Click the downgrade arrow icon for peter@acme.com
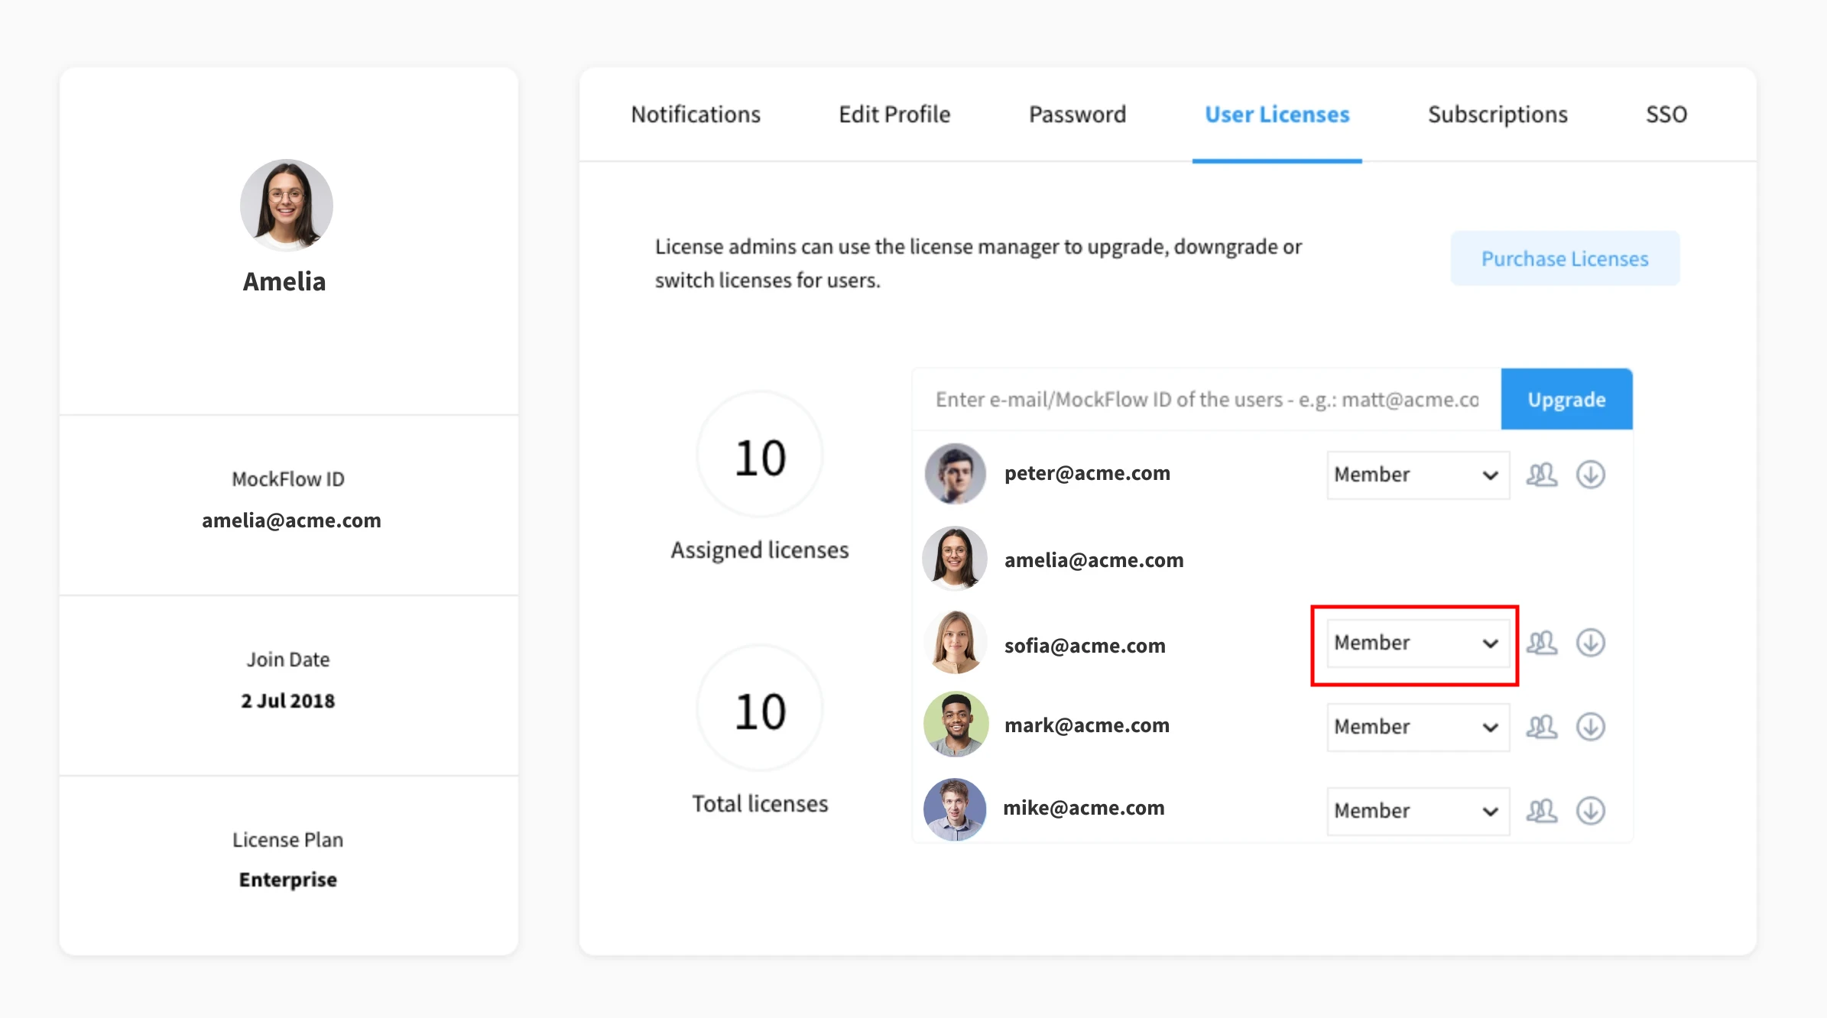The image size is (1827, 1018). click(1590, 475)
